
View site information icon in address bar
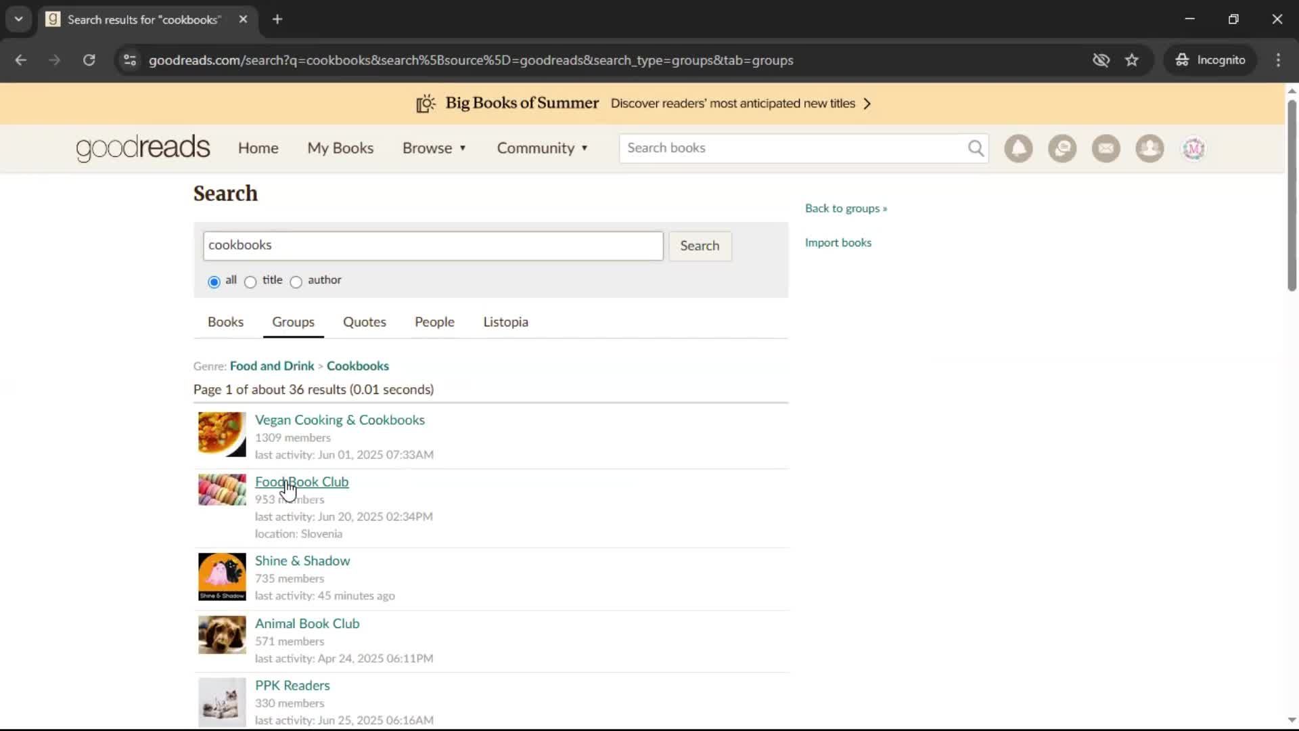pos(130,60)
